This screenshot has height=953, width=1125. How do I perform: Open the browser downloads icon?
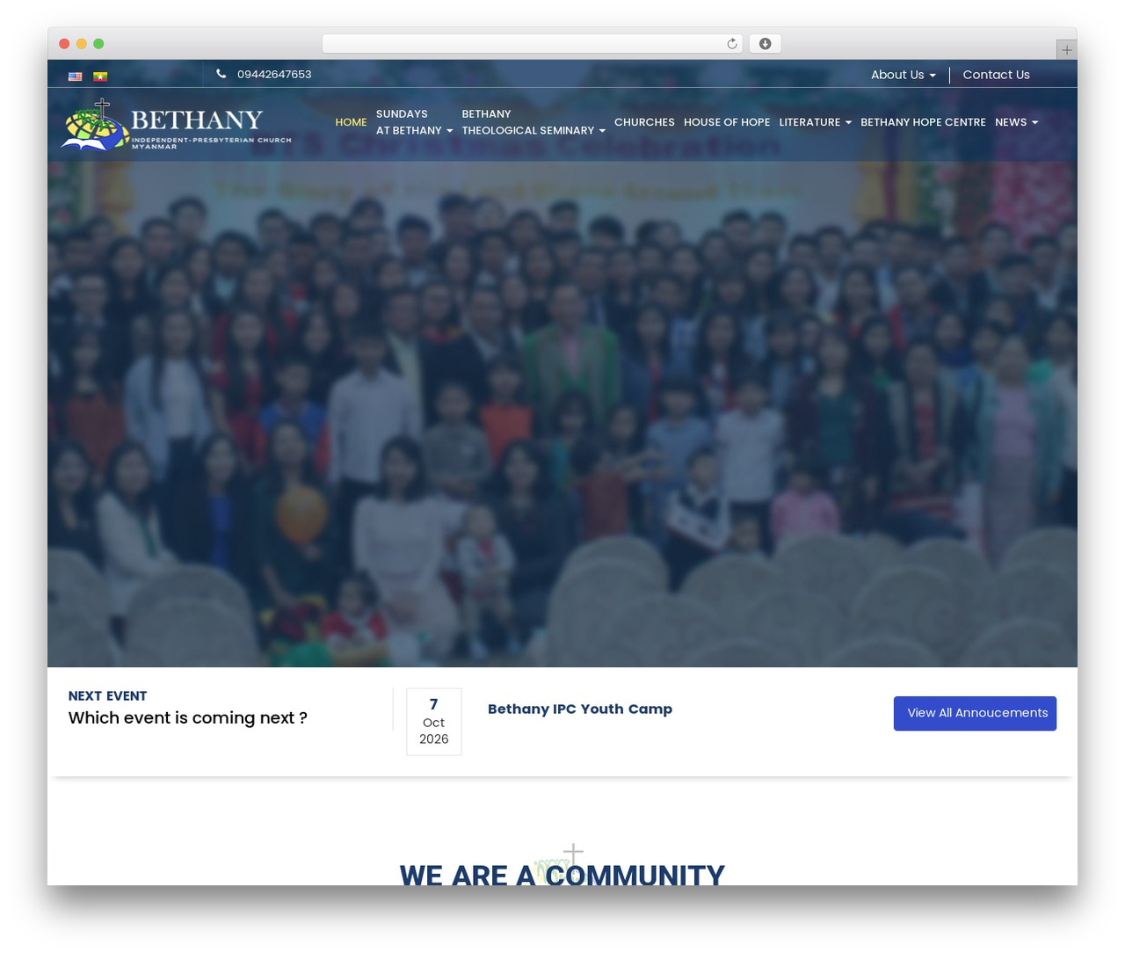[x=765, y=44]
